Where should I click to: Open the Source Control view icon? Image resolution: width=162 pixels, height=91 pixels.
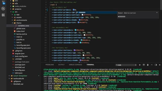(3, 3)
